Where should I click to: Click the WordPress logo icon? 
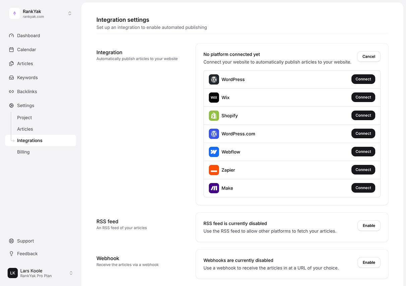pos(214,80)
